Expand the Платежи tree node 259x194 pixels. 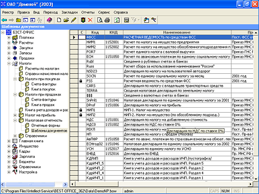pos(9,38)
